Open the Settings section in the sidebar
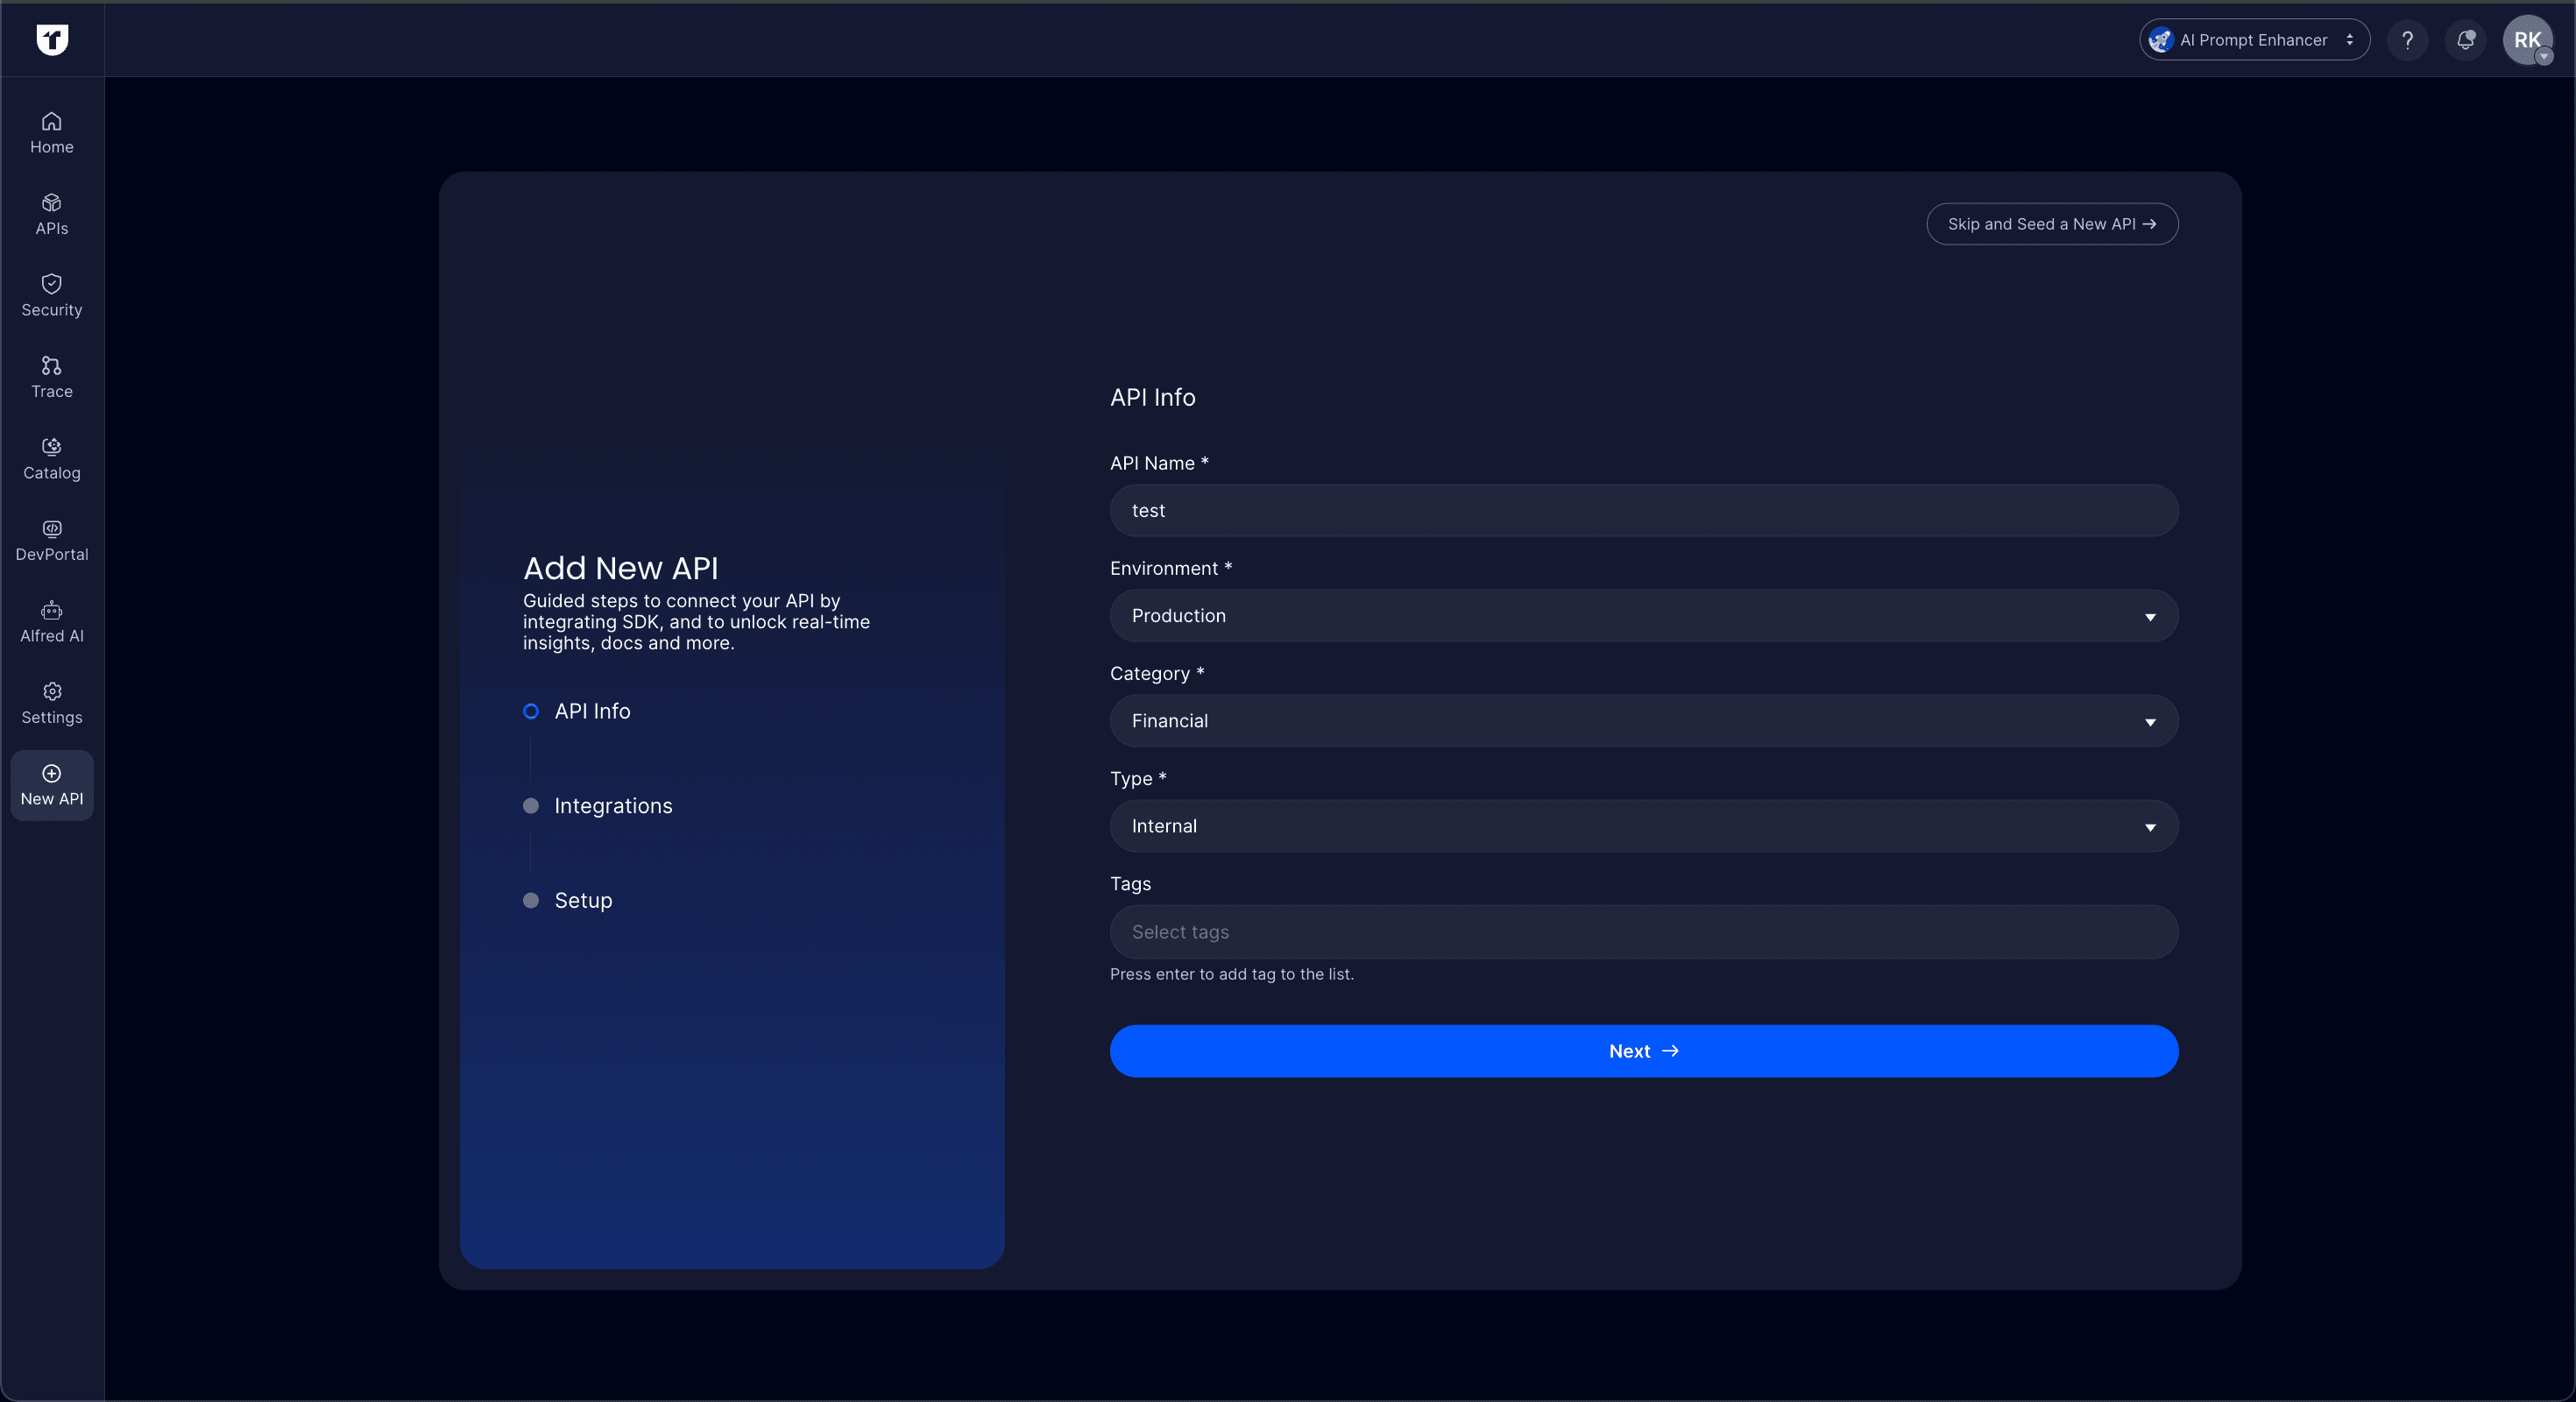2576x1402 pixels. point(51,703)
